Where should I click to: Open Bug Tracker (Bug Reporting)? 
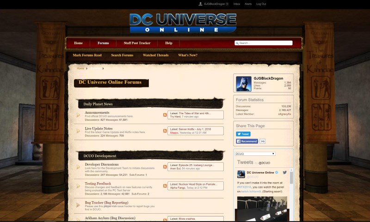[107, 203]
